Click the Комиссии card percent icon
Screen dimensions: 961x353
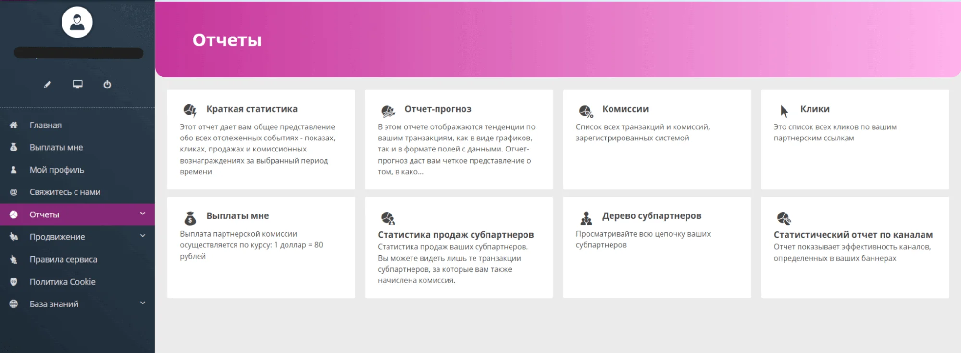(586, 111)
